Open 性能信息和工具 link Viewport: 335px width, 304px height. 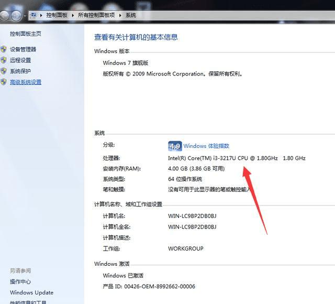pos(28,302)
